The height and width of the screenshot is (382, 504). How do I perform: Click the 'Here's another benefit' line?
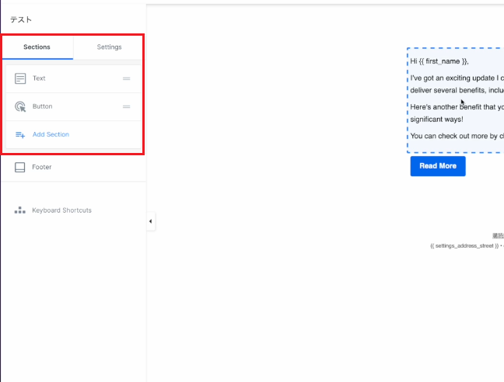click(457, 107)
